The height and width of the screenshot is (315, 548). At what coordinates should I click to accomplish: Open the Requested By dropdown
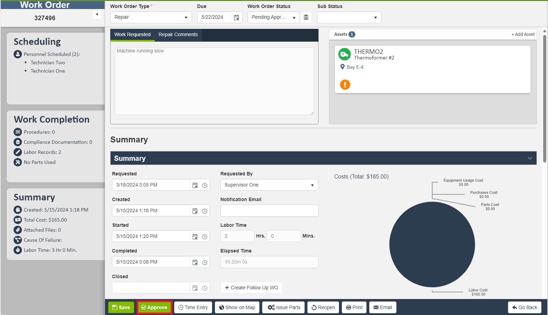tap(269, 185)
